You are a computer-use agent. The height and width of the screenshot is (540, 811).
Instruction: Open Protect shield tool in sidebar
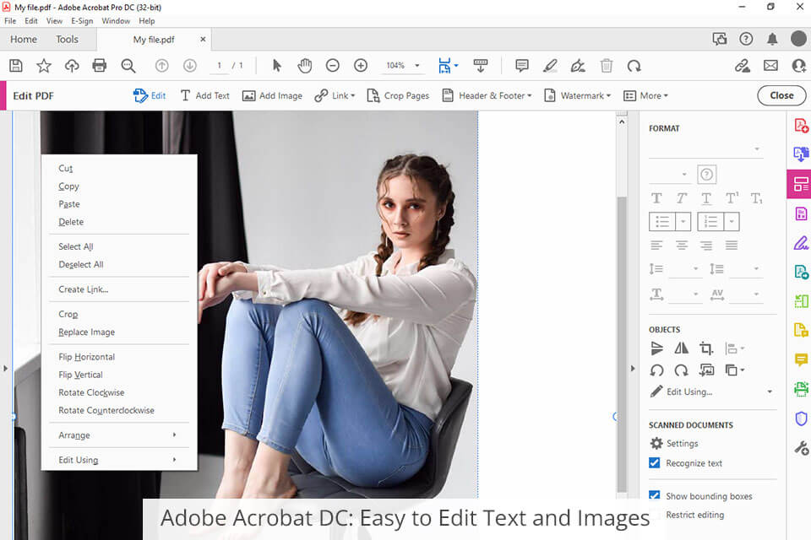pos(801,418)
